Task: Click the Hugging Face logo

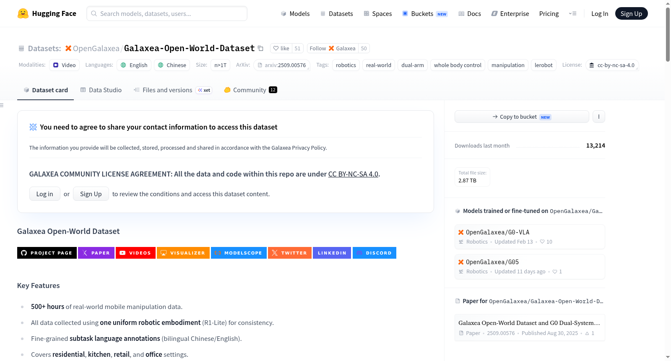Action: (47, 13)
